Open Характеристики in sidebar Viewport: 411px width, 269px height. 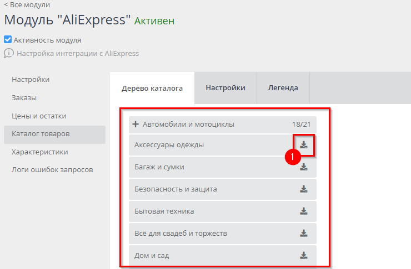tap(40, 152)
